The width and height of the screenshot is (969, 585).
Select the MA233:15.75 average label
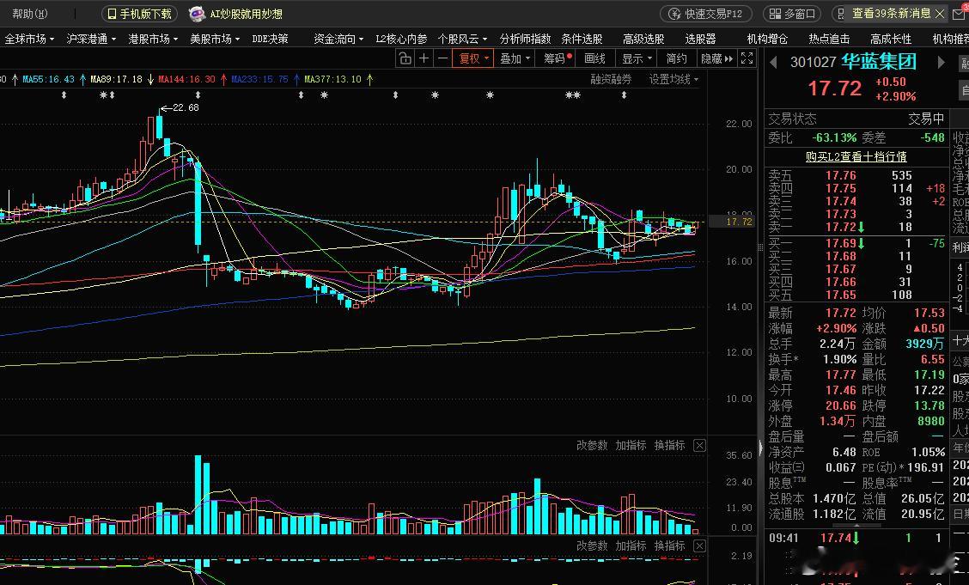click(259, 79)
